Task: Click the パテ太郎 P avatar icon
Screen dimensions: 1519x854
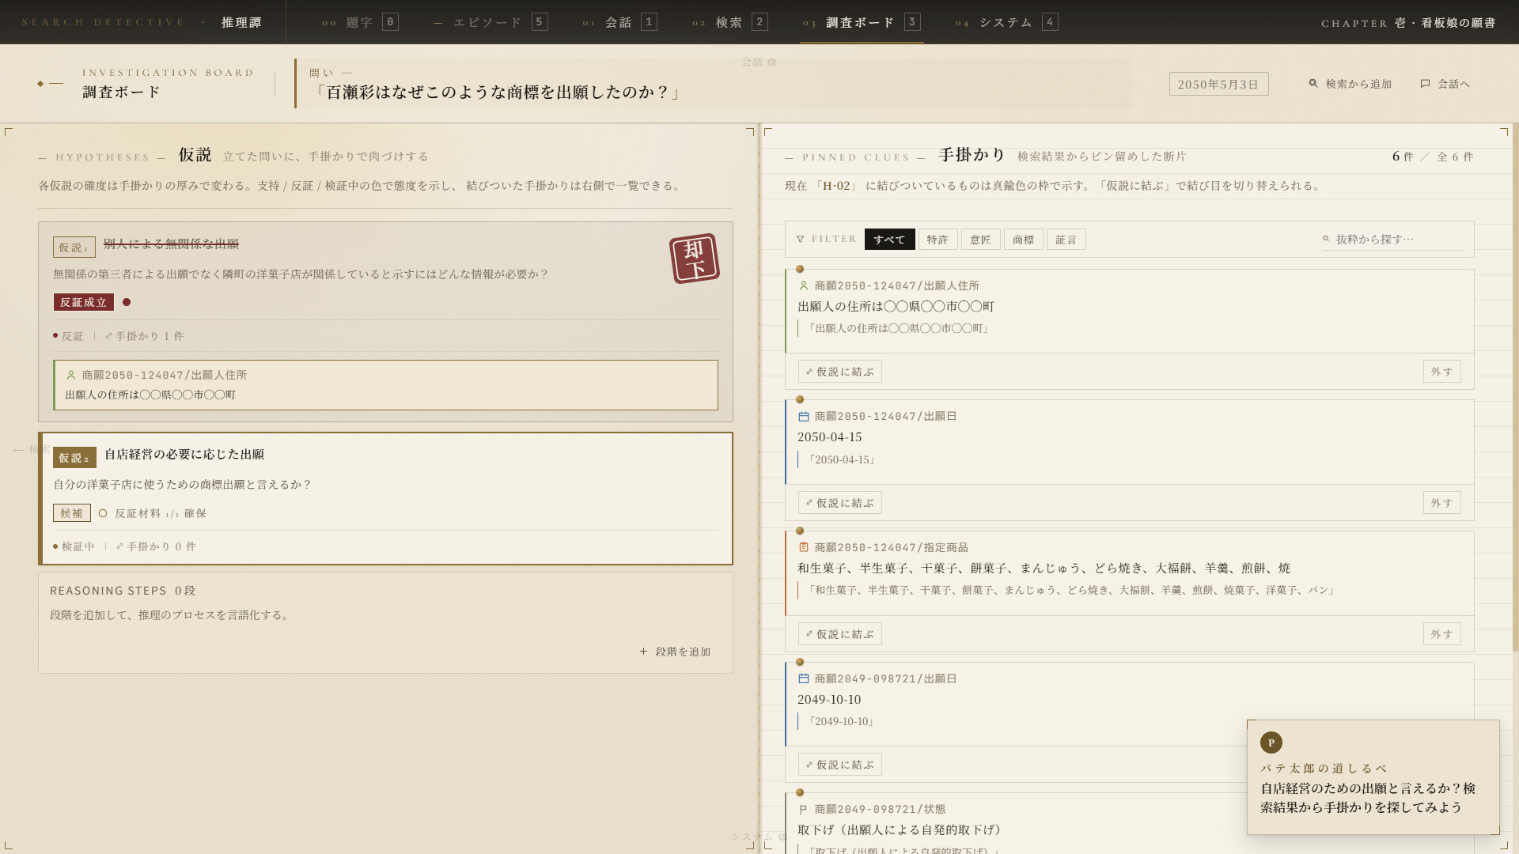Action: (x=1271, y=743)
